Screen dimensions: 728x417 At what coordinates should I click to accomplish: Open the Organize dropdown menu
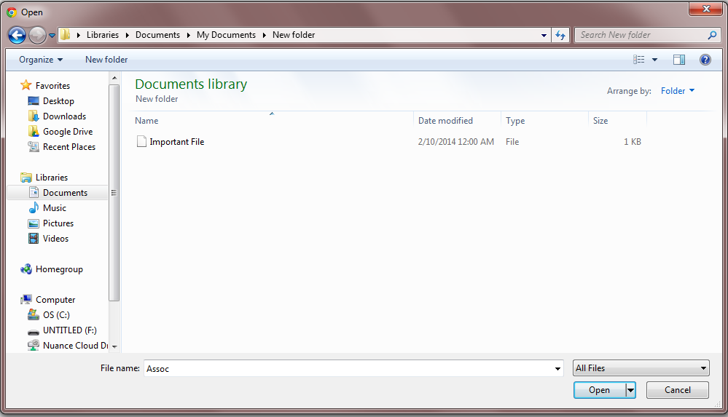pyautogui.click(x=41, y=60)
